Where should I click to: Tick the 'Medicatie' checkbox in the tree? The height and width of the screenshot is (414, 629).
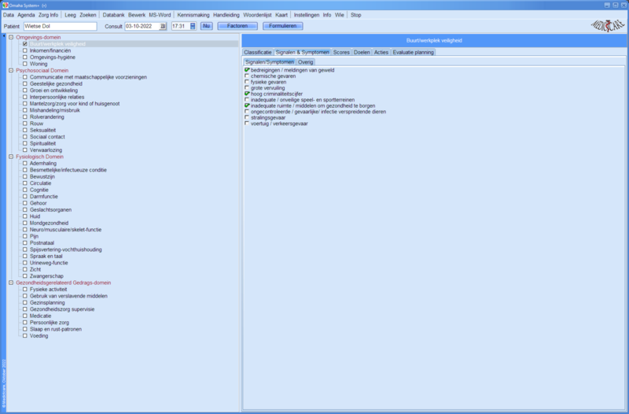point(25,315)
